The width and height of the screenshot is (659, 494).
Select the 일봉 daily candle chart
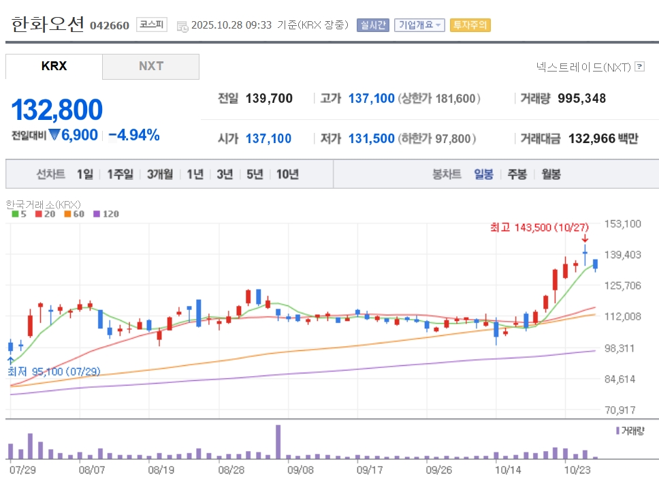[x=483, y=174]
